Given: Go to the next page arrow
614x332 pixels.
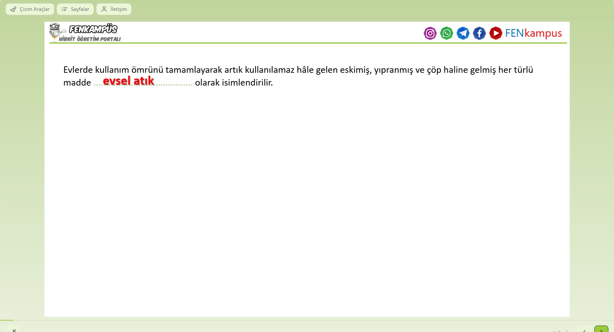Looking at the screenshot, I should [601, 329].
